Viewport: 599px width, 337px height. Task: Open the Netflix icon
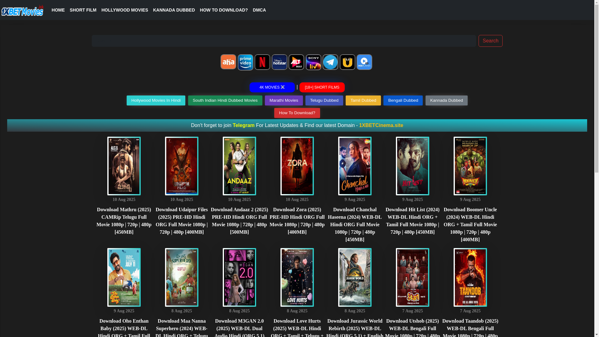(x=262, y=62)
